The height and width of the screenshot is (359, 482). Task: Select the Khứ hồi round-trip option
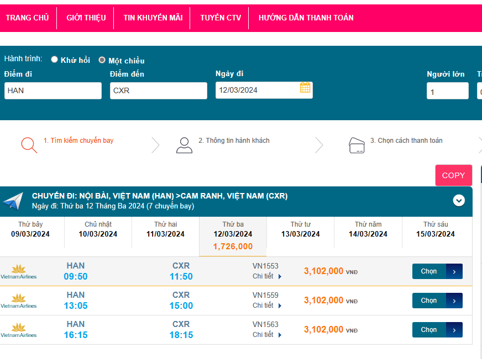[x=55, y=60]
